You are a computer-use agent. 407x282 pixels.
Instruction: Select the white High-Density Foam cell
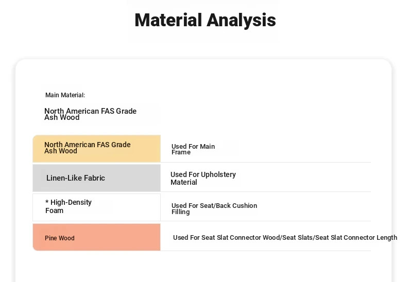pos(96,207)
